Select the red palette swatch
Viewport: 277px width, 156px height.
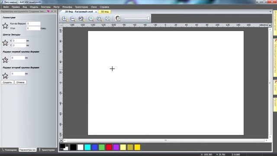tap(109, 147)
